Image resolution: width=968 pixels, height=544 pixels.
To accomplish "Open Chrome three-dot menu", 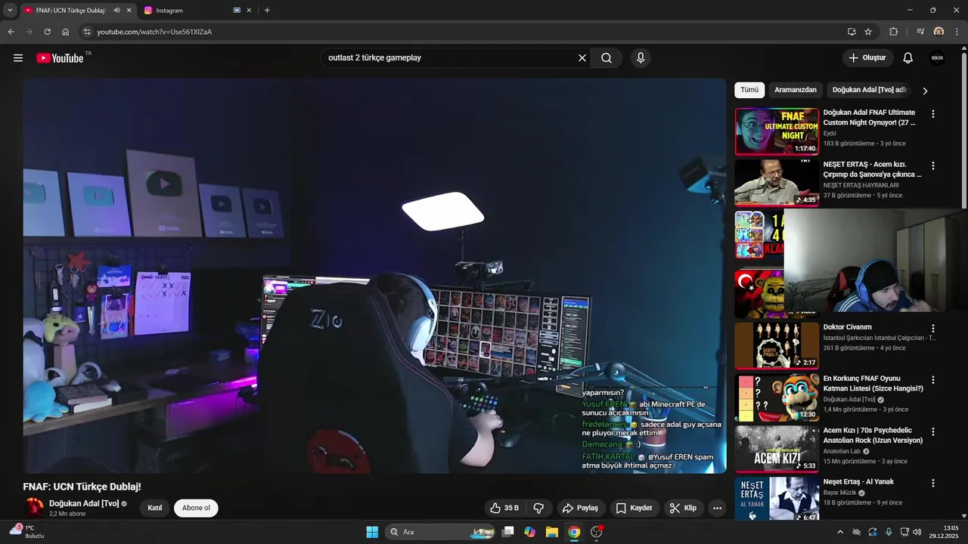I will [957, 32].
